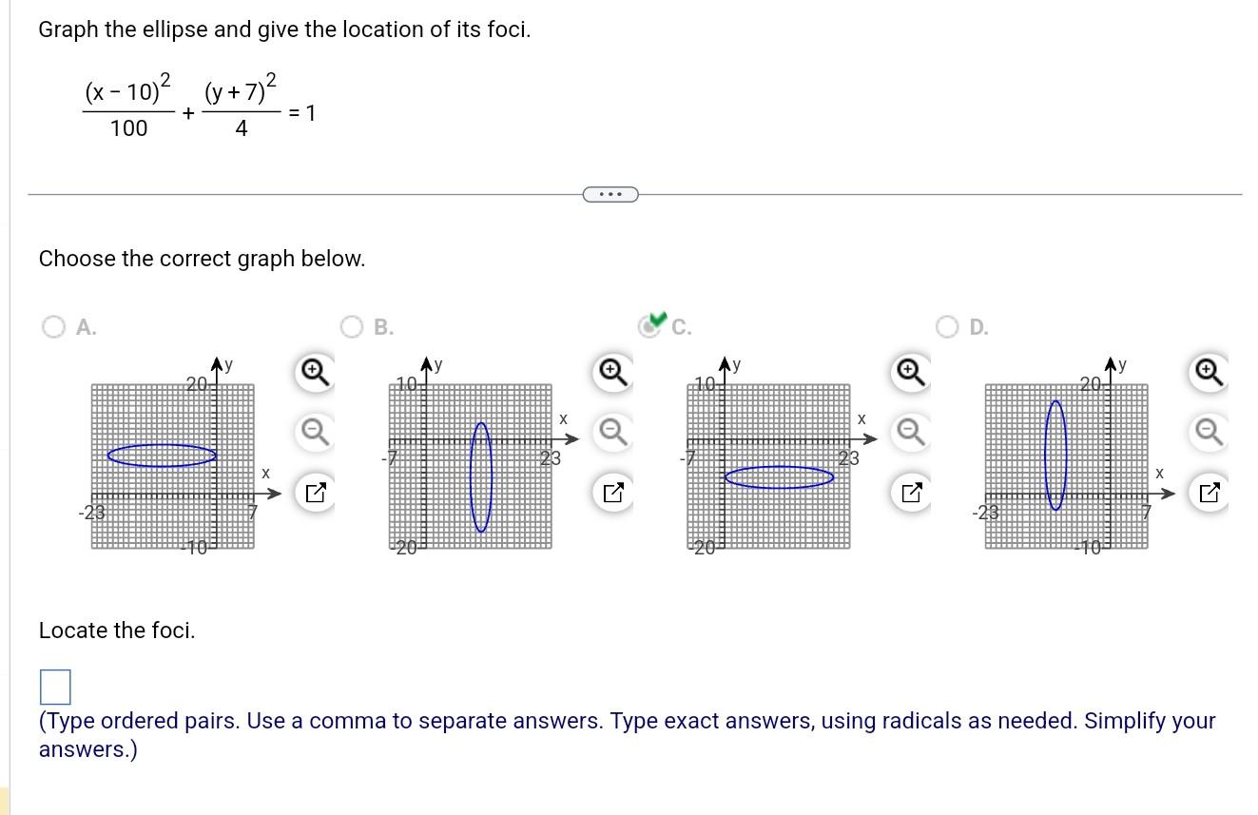Select answer choice D radio button
The width and height of the screenshot is (1258, 815).
(x=948, y=326)
